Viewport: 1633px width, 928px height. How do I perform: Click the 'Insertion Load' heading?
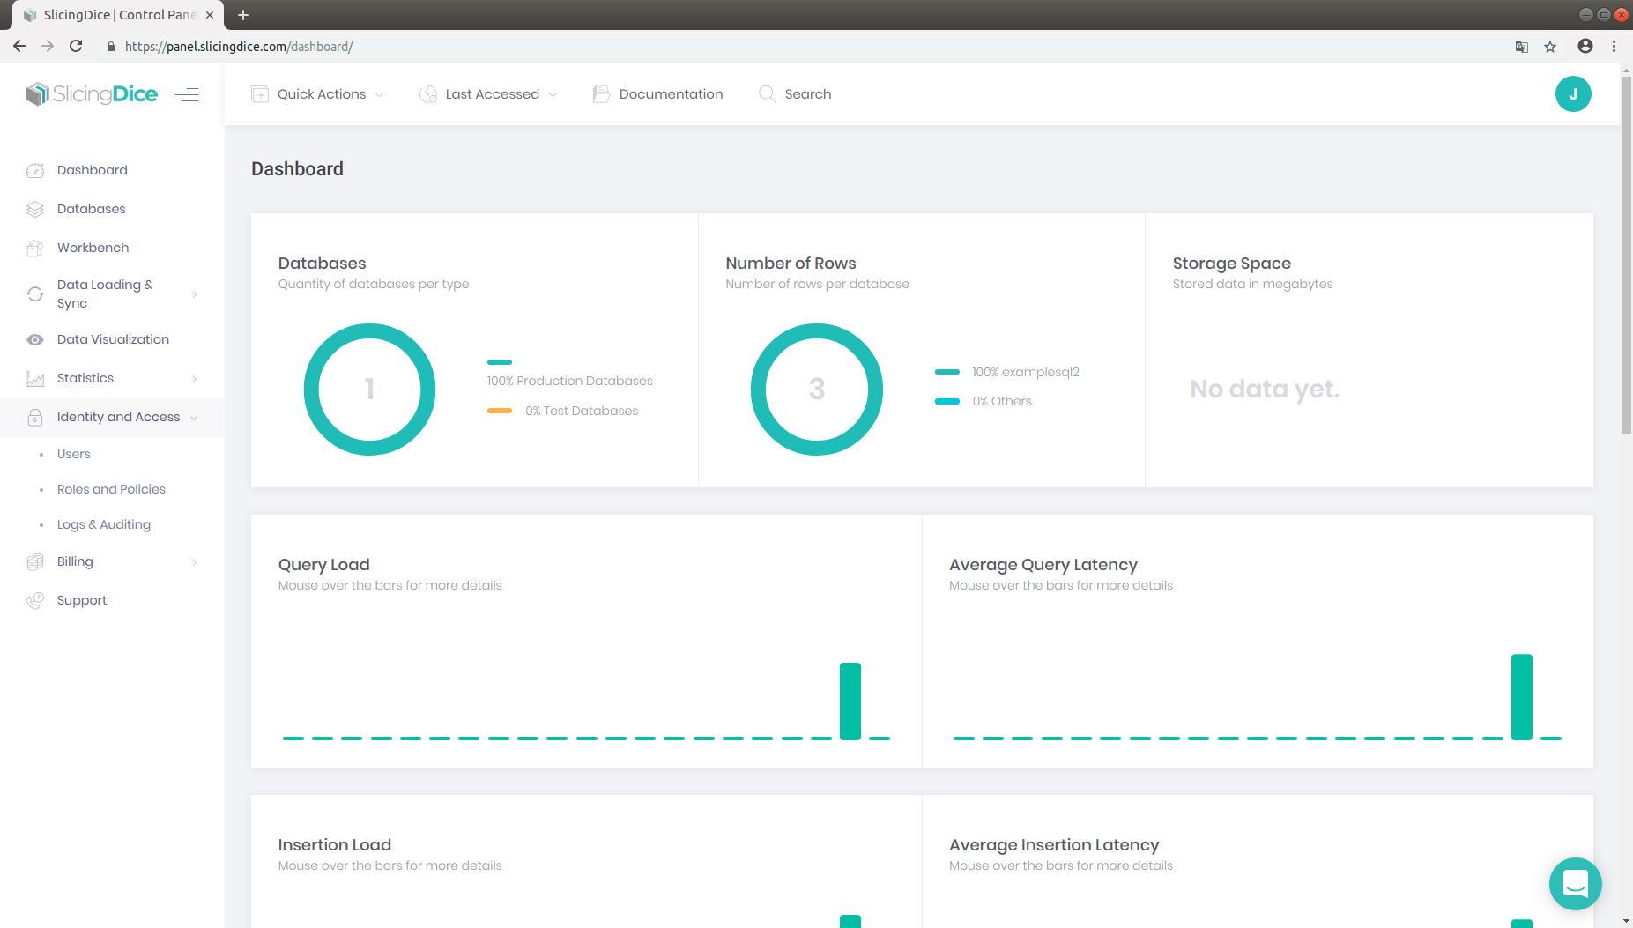click(335, 845)
